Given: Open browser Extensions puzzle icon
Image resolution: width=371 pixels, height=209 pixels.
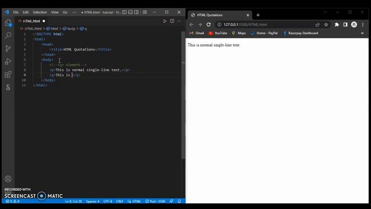Looking at the screenshot, I should 337,24.
